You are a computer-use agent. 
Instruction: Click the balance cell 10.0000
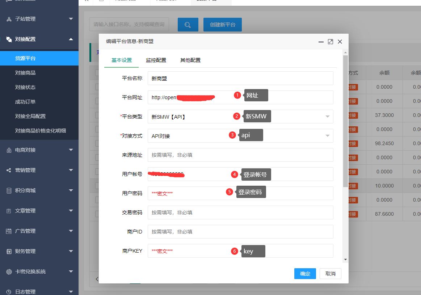(384, 186)
